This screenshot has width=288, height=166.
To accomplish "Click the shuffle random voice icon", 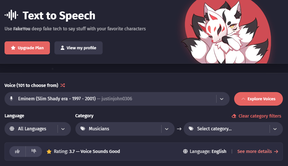I will pyautogui.click(x=63, y=85).
